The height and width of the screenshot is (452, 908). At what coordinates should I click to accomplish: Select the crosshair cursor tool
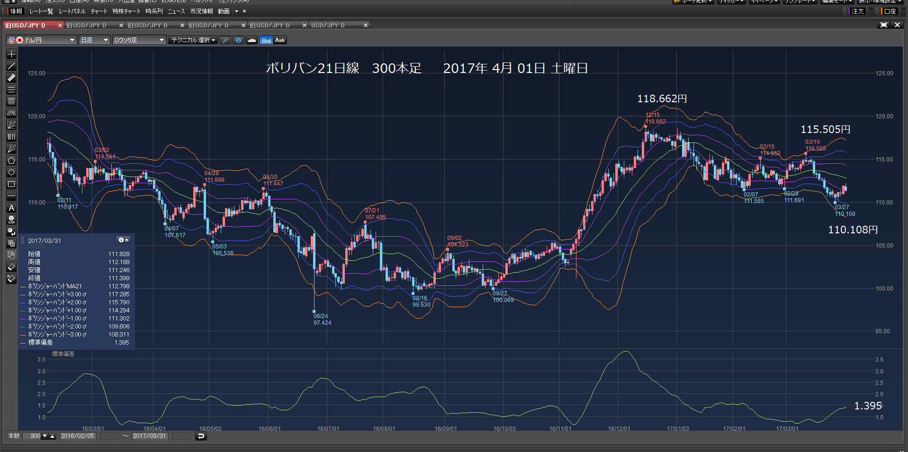point(11,54)
